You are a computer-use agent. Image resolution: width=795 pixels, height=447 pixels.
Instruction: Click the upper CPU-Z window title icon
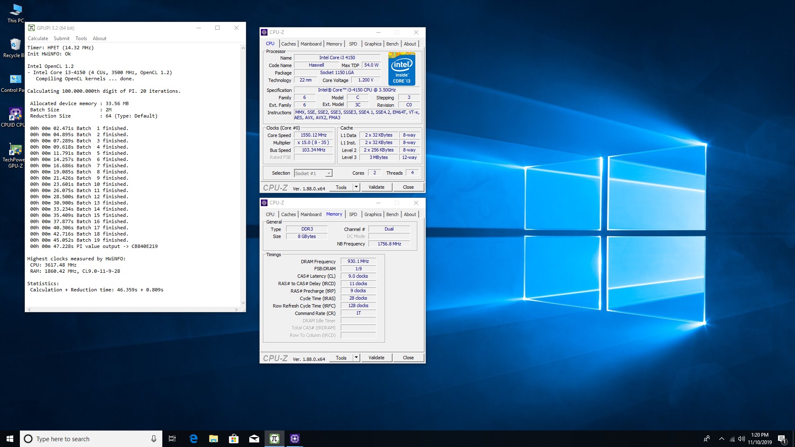pyautogui.click(x=264, y=32)
